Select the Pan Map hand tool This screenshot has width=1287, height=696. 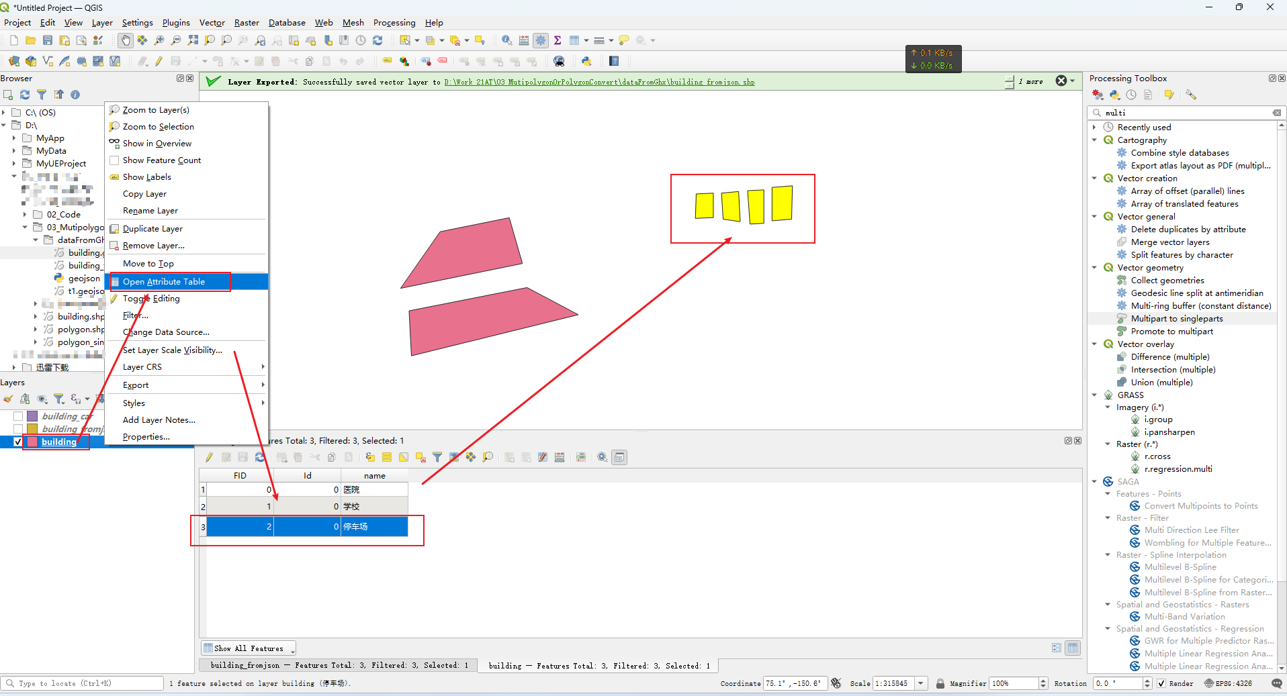[x=126, y=40]
